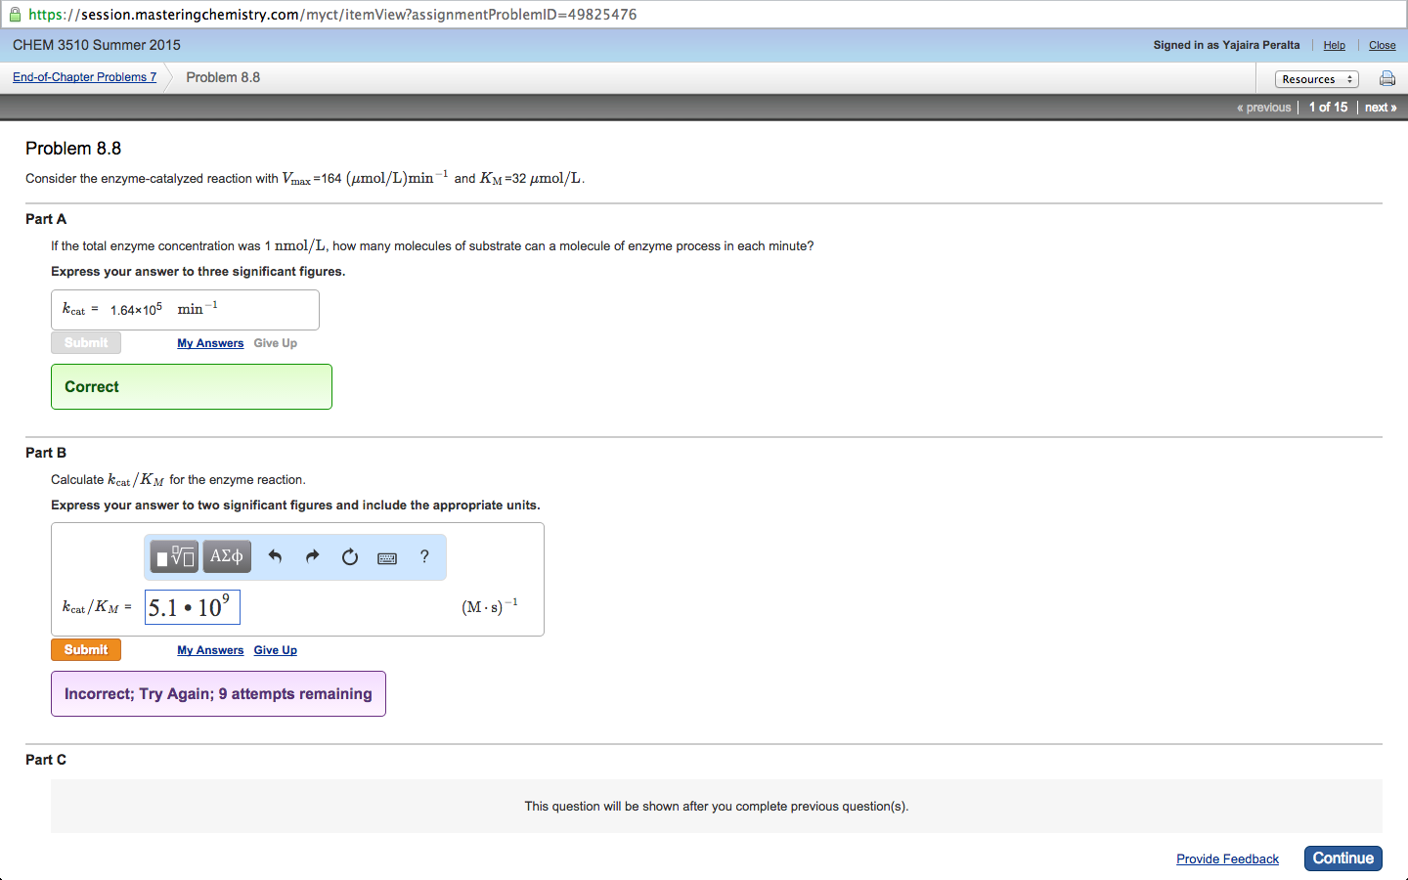Submit the Part B answer

tap(85, 649)
